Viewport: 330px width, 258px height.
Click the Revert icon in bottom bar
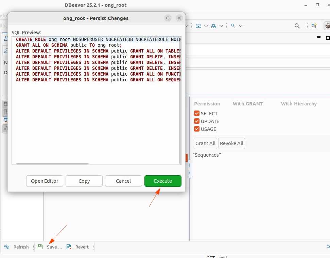pos(69,247)
